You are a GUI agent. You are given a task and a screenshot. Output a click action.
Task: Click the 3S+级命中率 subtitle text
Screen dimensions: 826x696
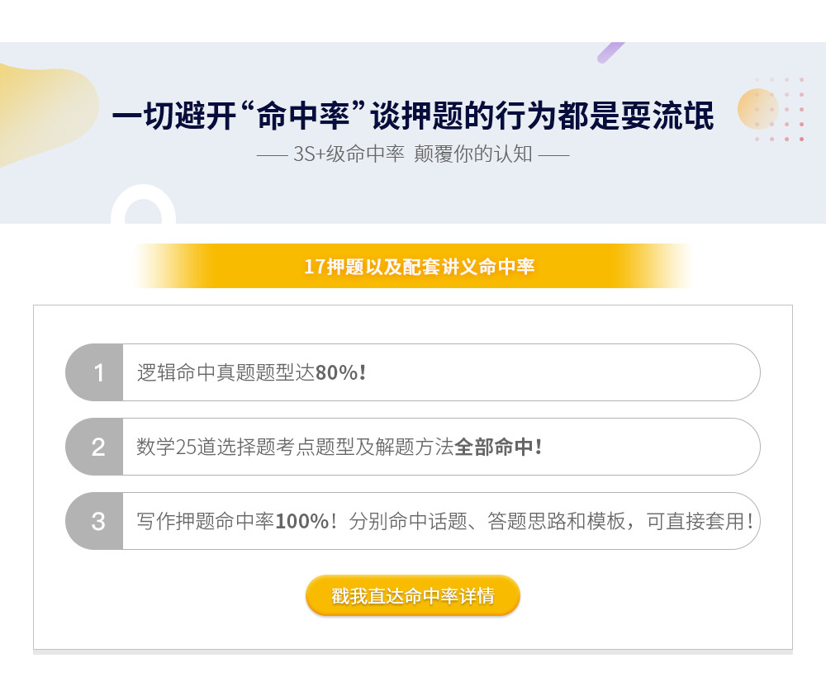[x=349, y=154]
